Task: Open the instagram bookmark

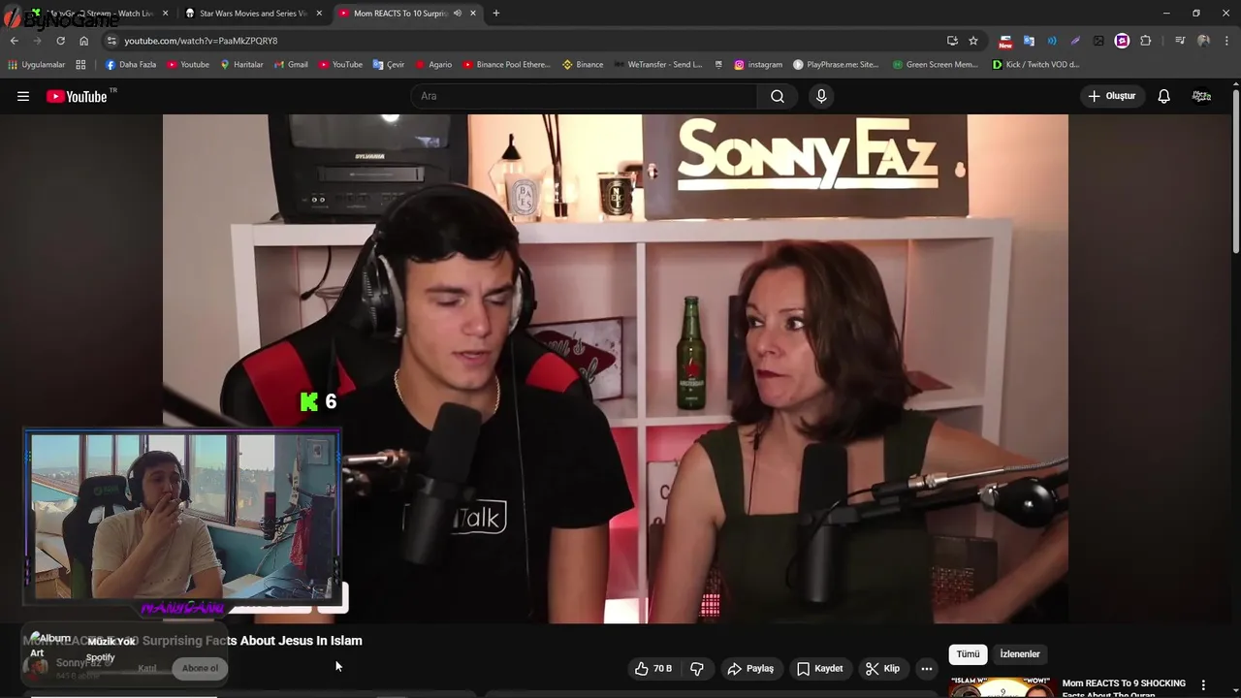Action: tap(758, 65)
